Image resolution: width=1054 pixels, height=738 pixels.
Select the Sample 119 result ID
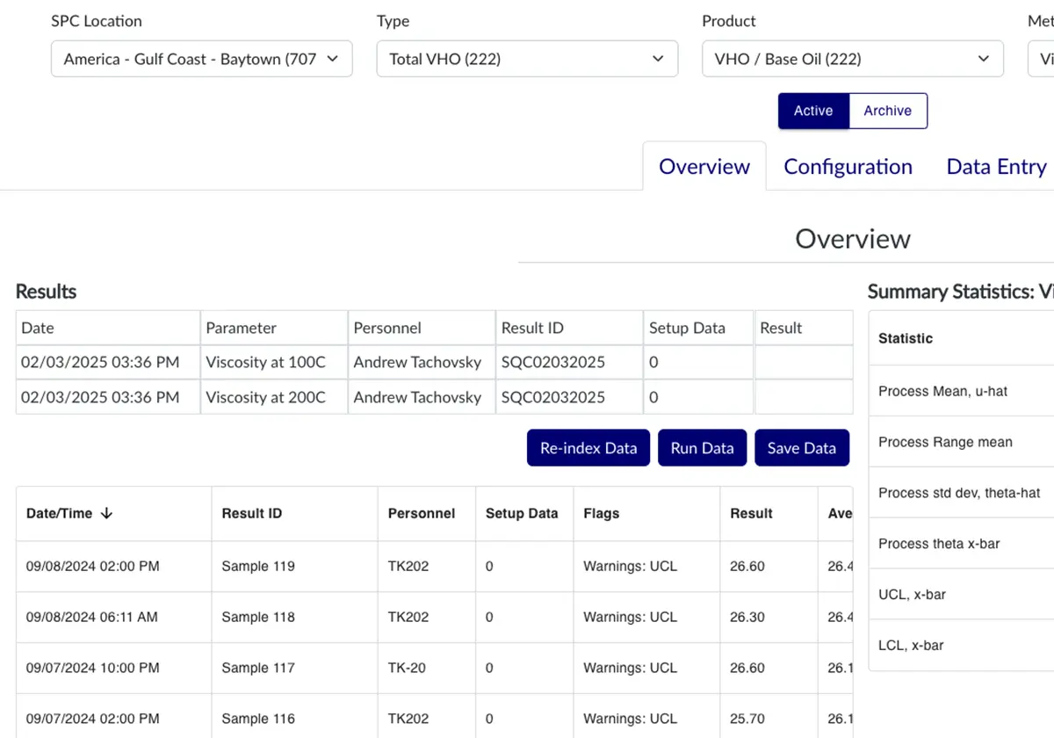258,567
